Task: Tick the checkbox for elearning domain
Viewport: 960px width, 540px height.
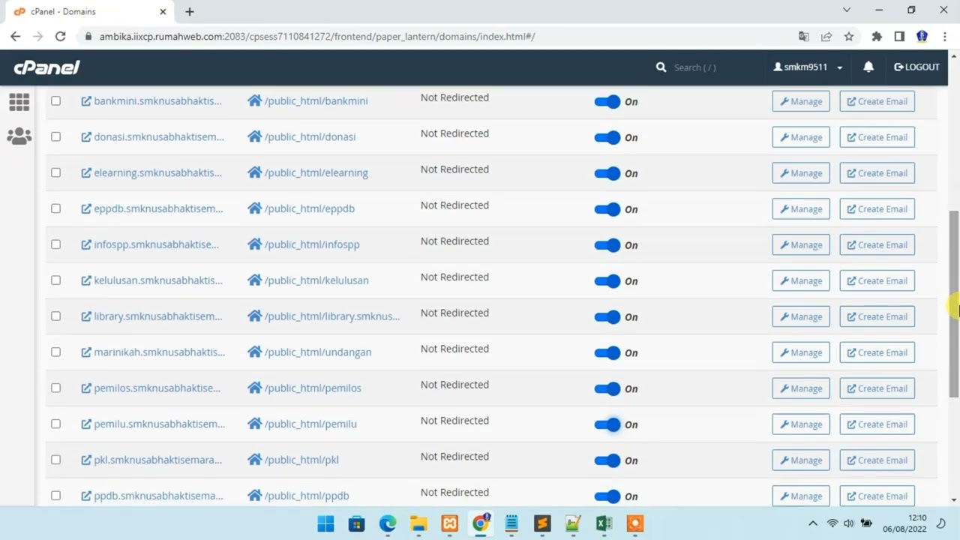Action: pyautogui.click(x=55, y=172)
